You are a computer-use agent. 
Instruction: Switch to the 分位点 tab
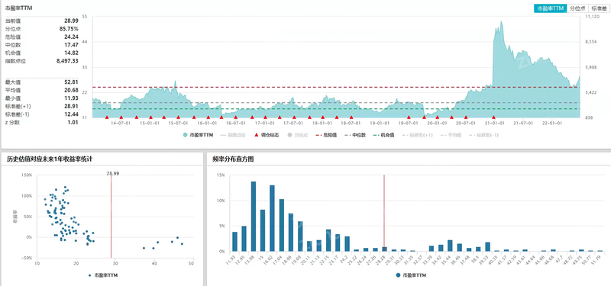577,8
